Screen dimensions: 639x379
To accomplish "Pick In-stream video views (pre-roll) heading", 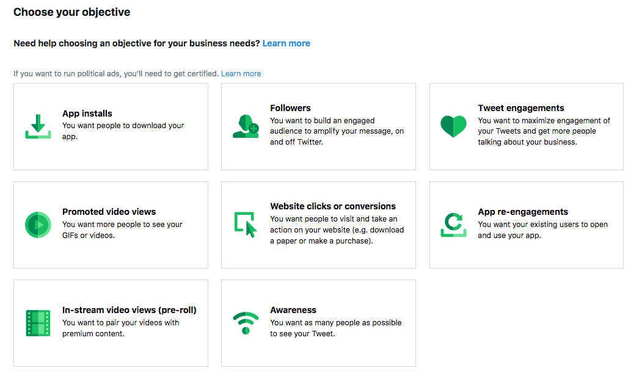I will (130, 310).
